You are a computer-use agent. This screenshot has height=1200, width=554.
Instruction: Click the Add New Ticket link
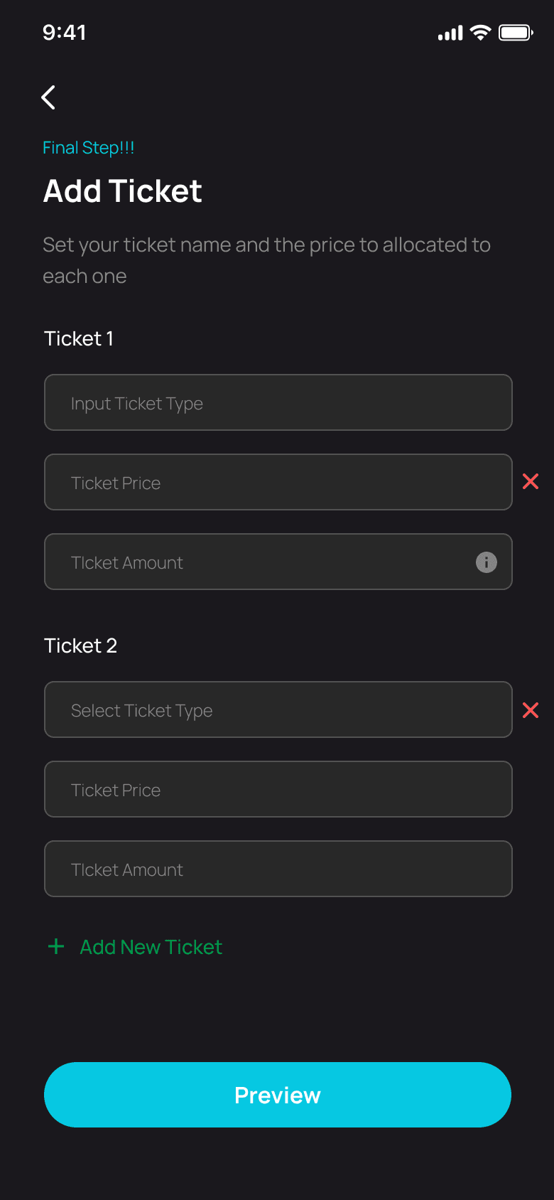[x=151, y=947]
